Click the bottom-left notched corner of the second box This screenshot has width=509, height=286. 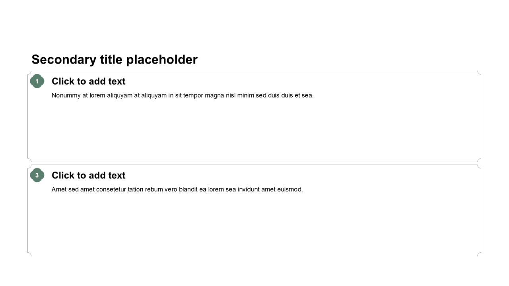[x=29, y=254]
